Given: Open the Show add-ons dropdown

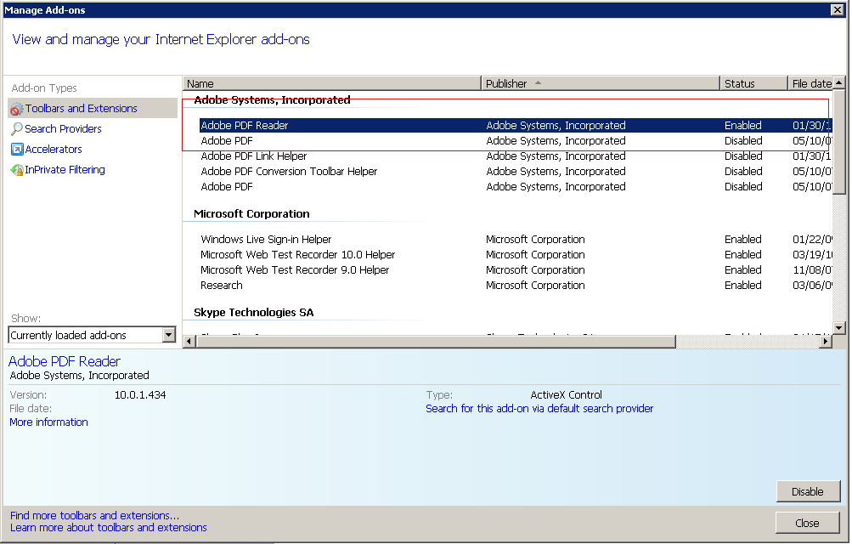Looking at the screenshot, I should (169, 335).
